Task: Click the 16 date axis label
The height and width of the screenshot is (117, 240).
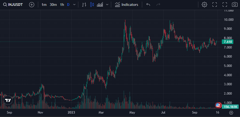Action: 218,113
